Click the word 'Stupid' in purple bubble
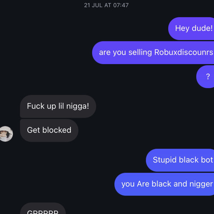214x214 pixels. pos(164,160)
